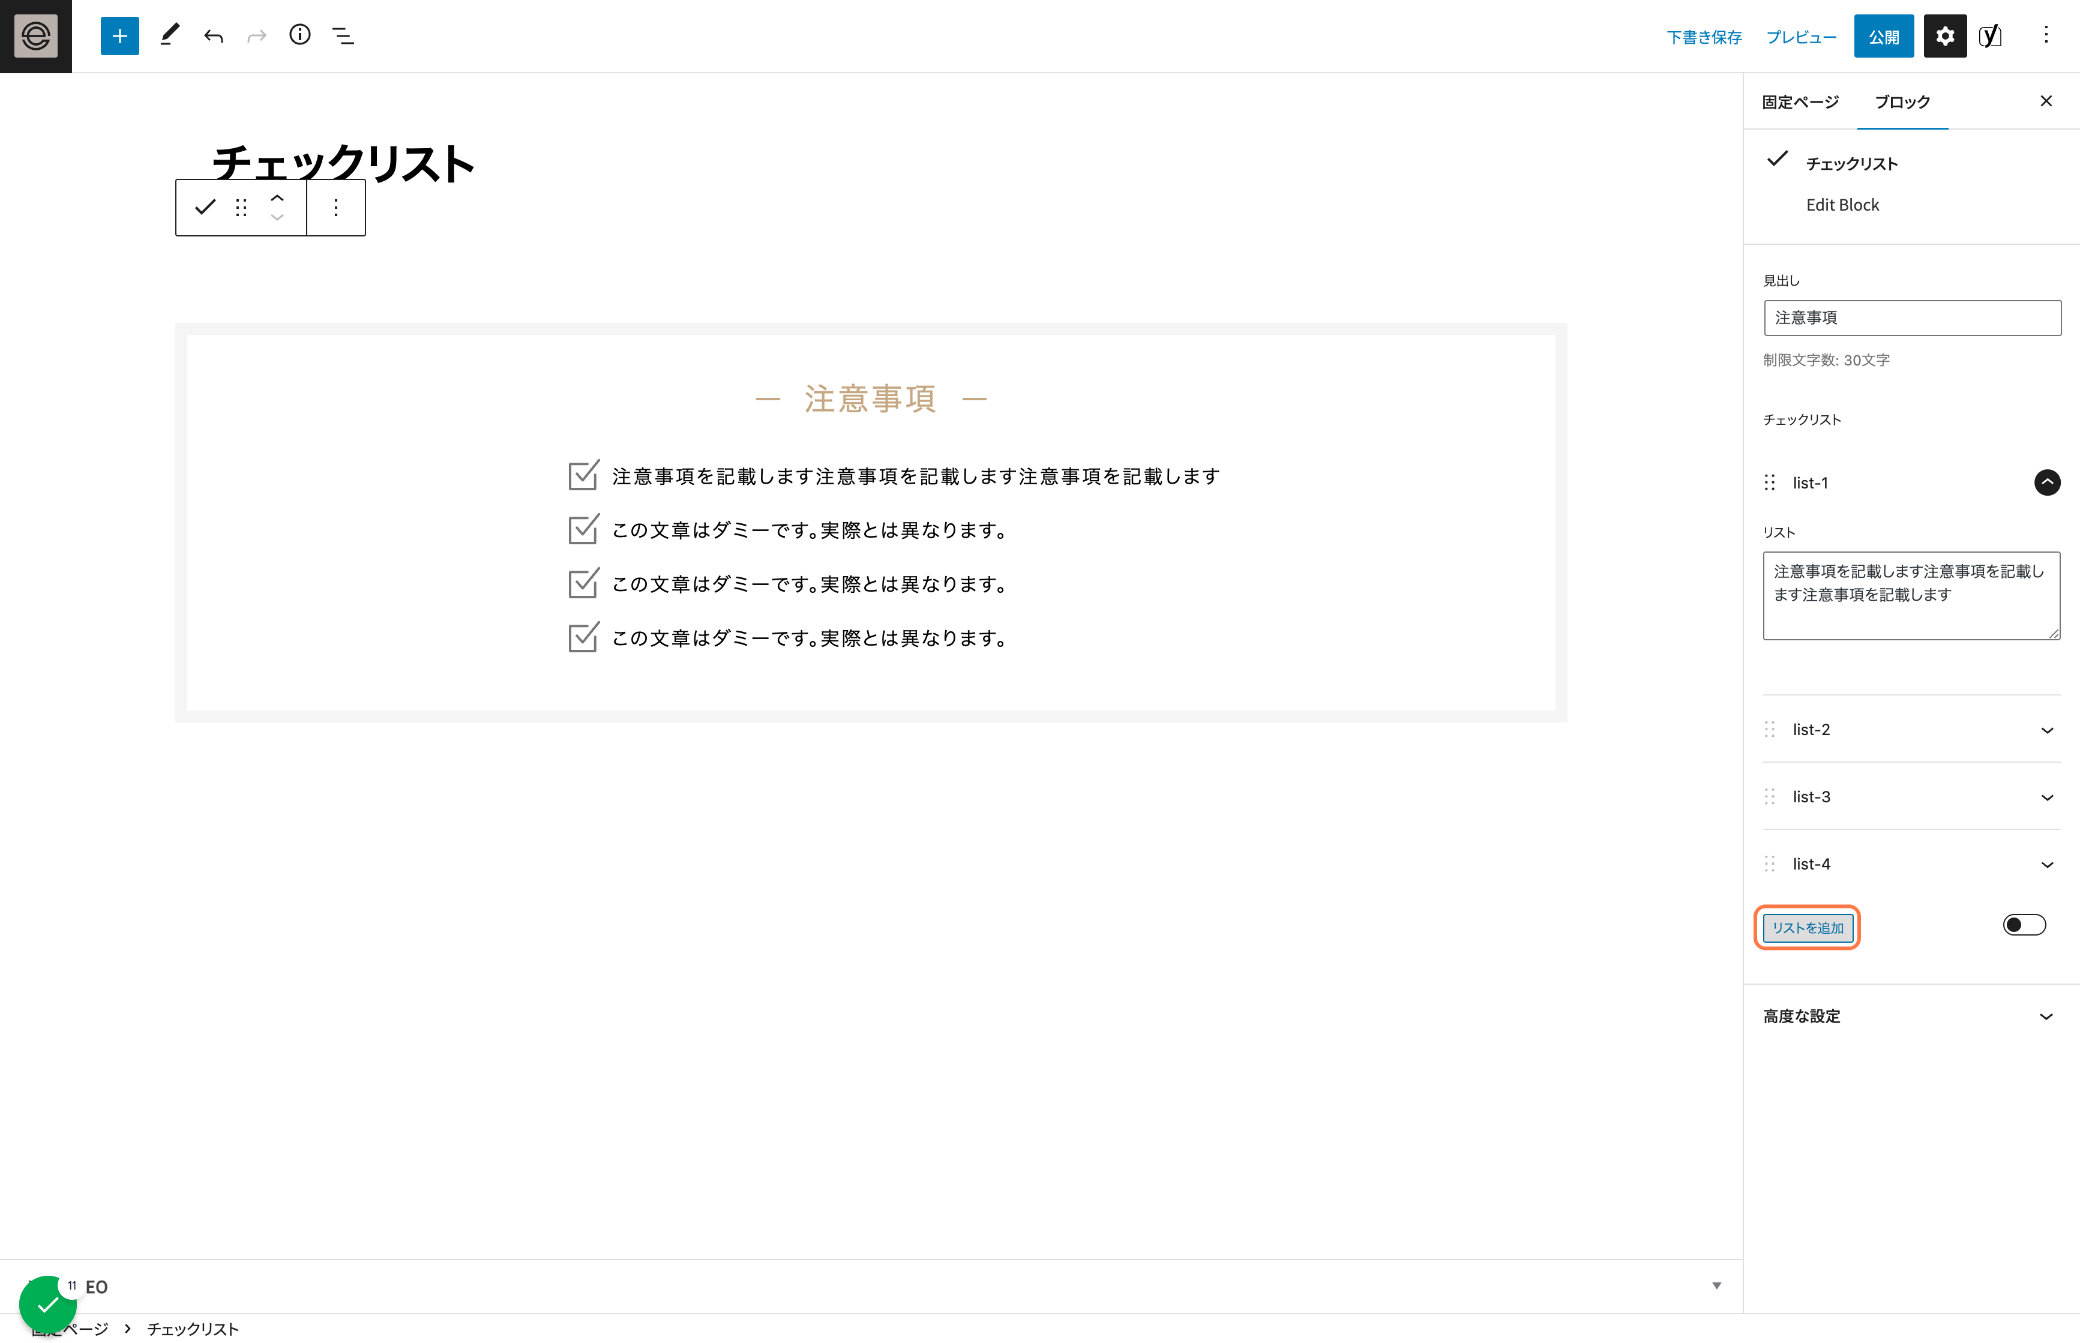Click the checkmark block type icon in toolbar
This screenshot has width=2080, height=1343.
[205, 208]
